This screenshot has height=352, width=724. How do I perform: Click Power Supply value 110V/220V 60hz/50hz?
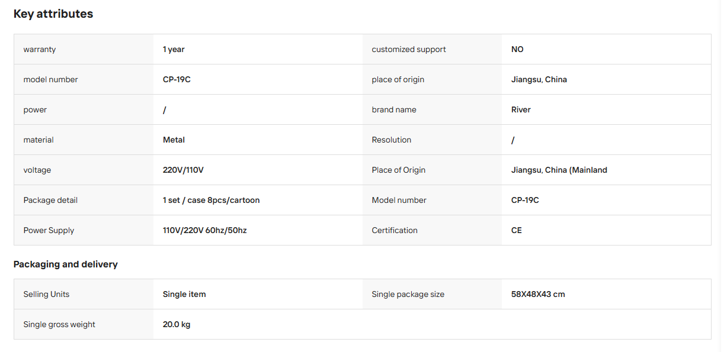coord(204,230)
